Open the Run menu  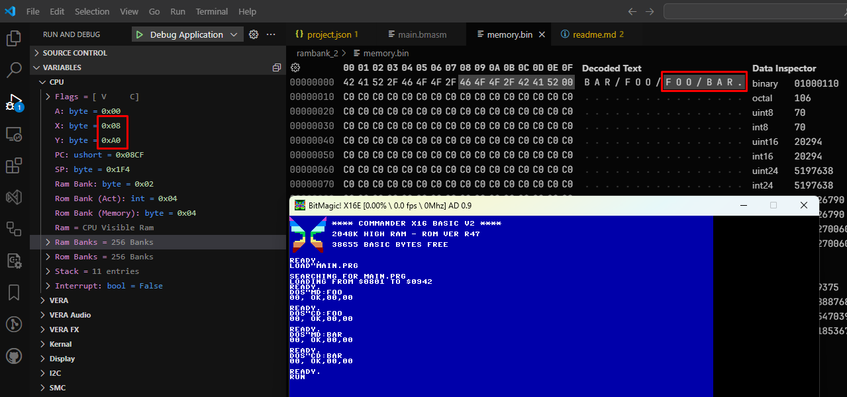pos(177,12)
